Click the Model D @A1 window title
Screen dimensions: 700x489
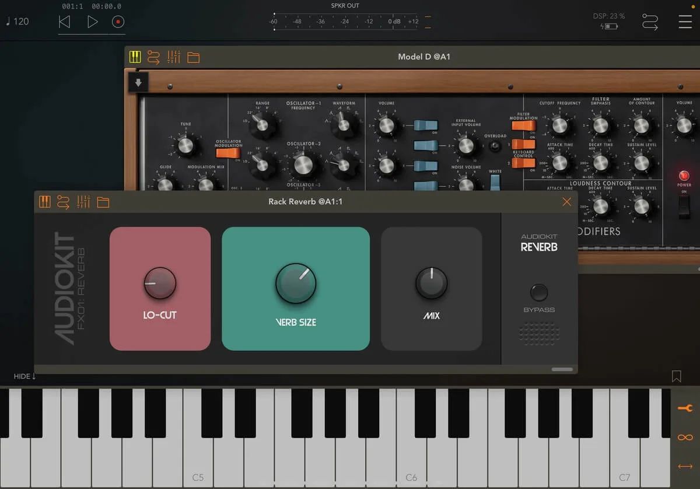tap(424, 57)
